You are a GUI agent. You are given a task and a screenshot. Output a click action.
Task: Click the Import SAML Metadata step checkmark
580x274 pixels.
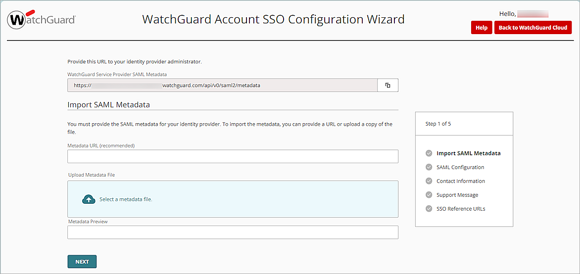(429, 153)
